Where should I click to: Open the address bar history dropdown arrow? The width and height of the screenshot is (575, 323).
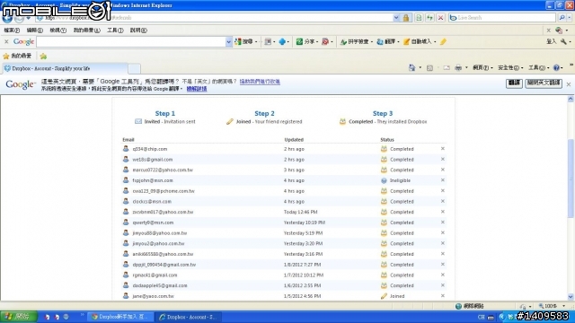tap(396, 18)
